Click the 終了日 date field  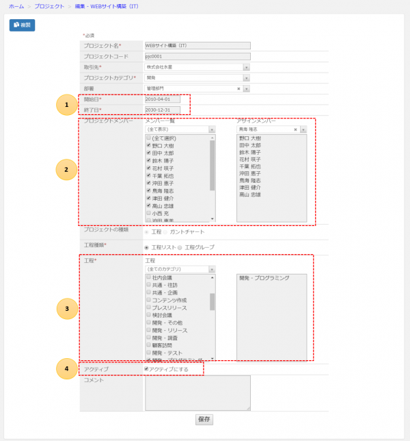click(x=163, y=110)
